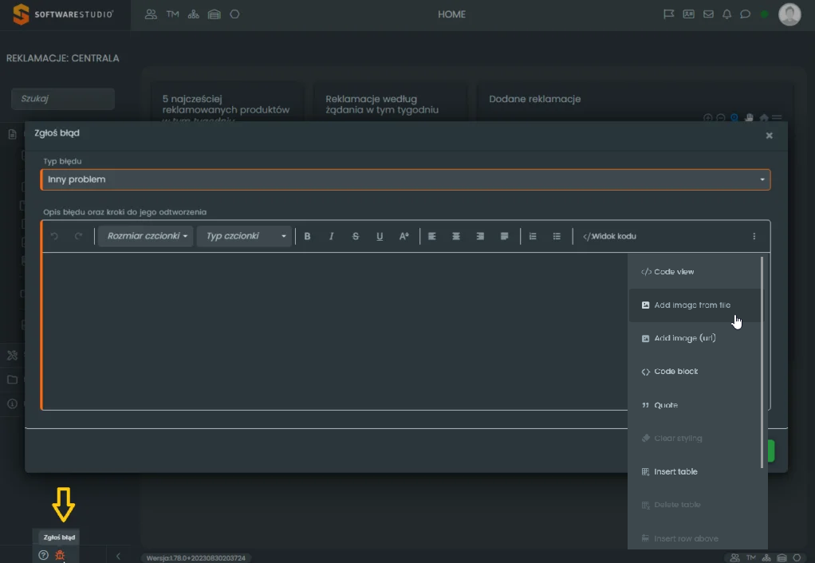
Task: Toggle strikethrough text formatting
Action: click(356, 236)
